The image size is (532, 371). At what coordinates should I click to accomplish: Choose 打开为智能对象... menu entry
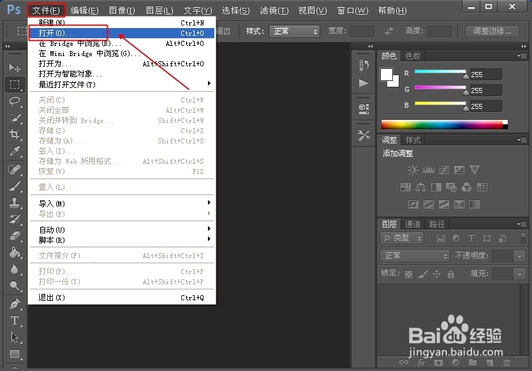[121, 73]
